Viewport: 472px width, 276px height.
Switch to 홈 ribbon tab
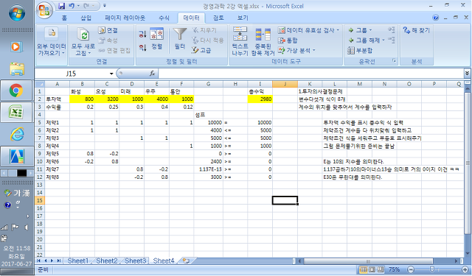pyautogui.click(x=64, y=18)
